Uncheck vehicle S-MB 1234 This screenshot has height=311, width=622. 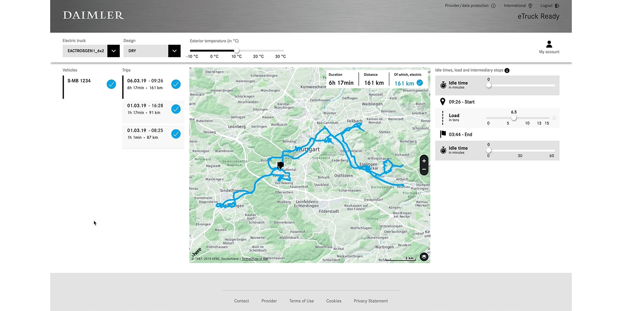point(111,84)
